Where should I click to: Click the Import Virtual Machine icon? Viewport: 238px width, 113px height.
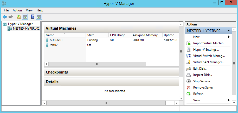coord(189,43)
